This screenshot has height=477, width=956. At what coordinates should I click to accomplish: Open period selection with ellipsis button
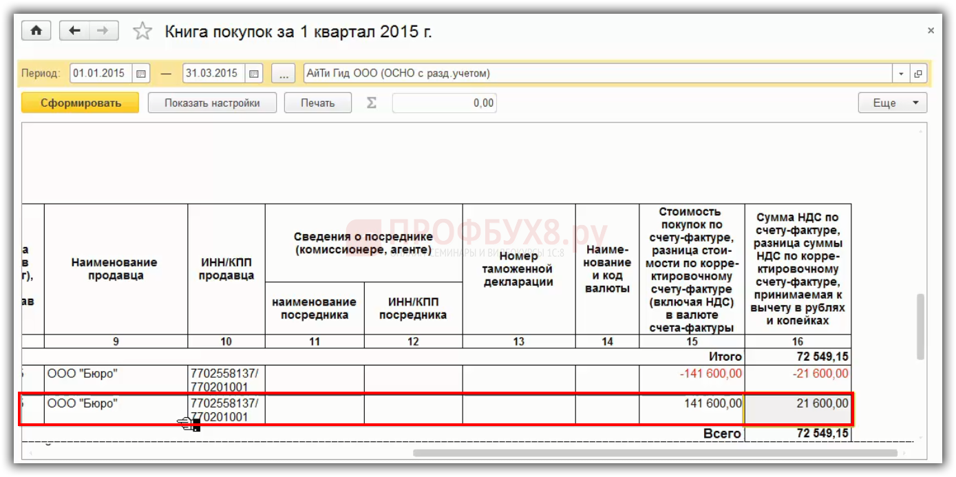283,74
